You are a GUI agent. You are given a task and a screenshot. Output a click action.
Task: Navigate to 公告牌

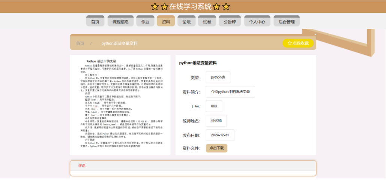click(x=230, y=22)
